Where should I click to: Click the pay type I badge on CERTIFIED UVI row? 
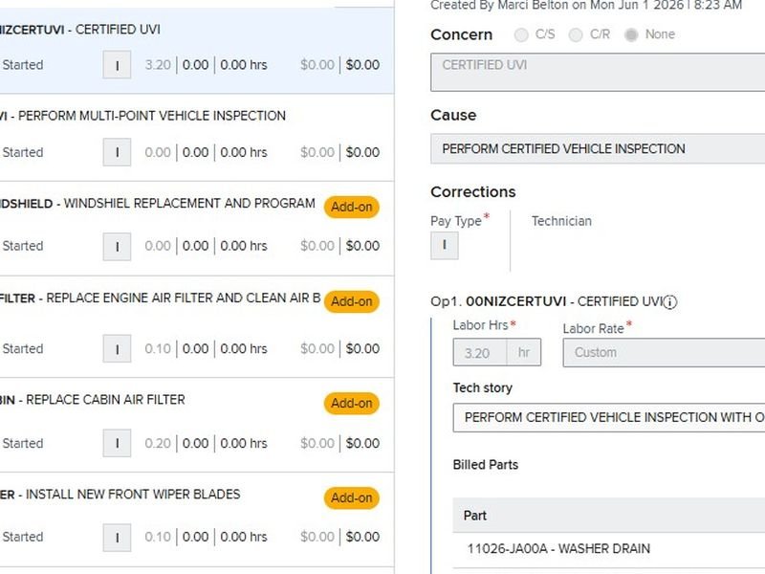(117, 65)
